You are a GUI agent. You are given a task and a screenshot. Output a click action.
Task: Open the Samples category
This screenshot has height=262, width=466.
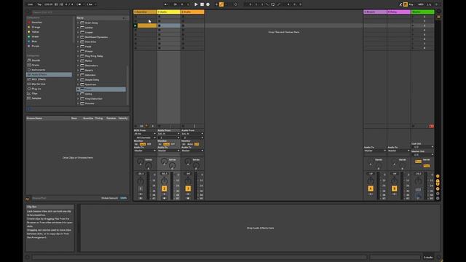pos(36,98)
